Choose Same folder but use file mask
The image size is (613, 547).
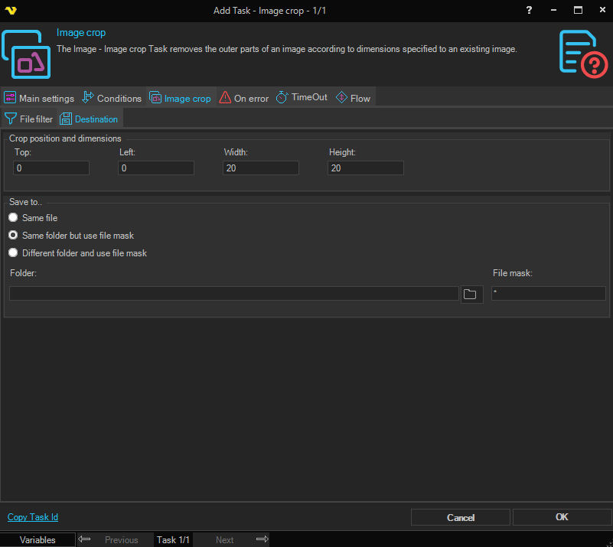pos(13,236)
